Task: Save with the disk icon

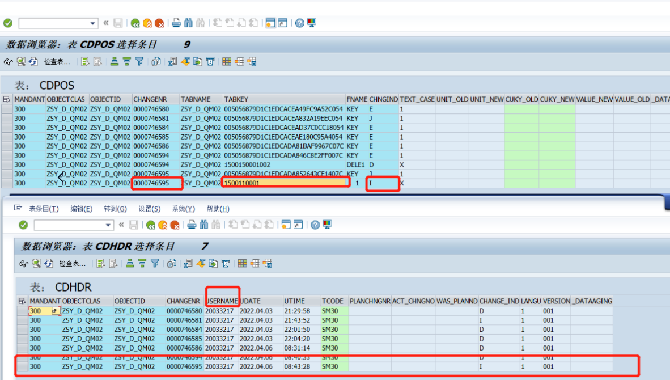Action: 118,23
